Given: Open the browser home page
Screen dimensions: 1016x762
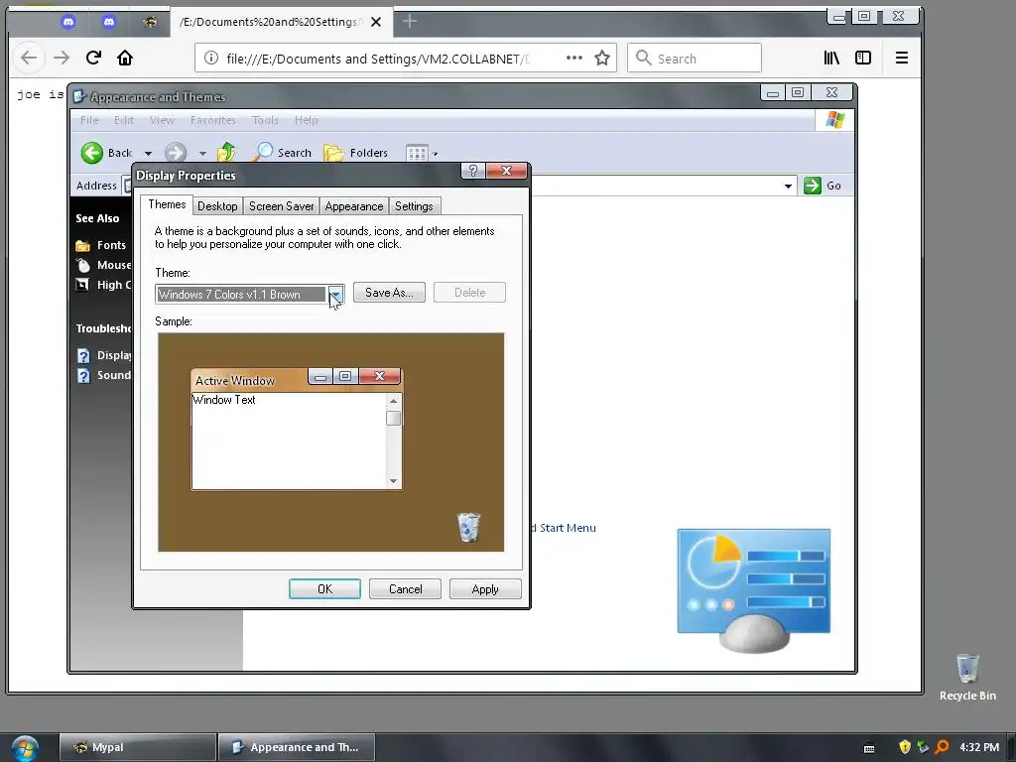Looking at the screenshot, I should [x=125, y=58].
